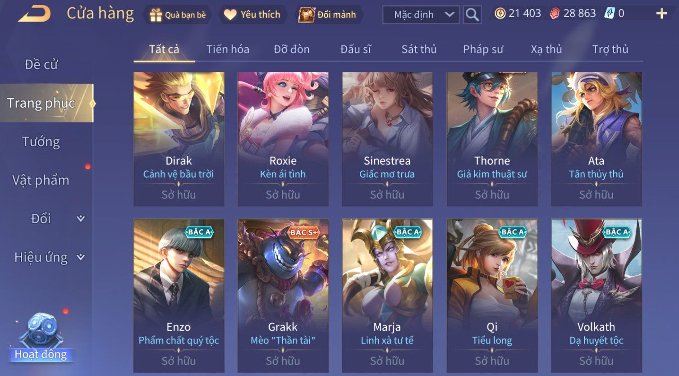Open the search magnifier icon

(x=472, y=14)
